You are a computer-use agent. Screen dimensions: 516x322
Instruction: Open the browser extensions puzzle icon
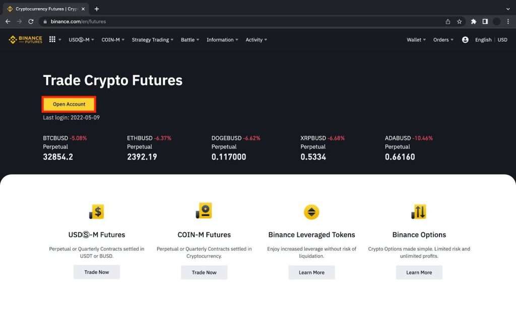[474, 22]
